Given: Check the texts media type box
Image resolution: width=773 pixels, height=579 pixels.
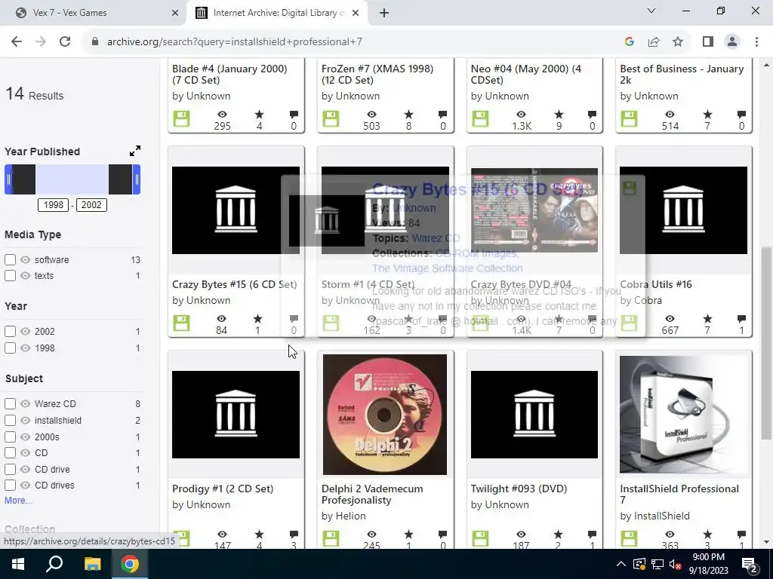Looking at the screenshot, I should click(10, 276).
